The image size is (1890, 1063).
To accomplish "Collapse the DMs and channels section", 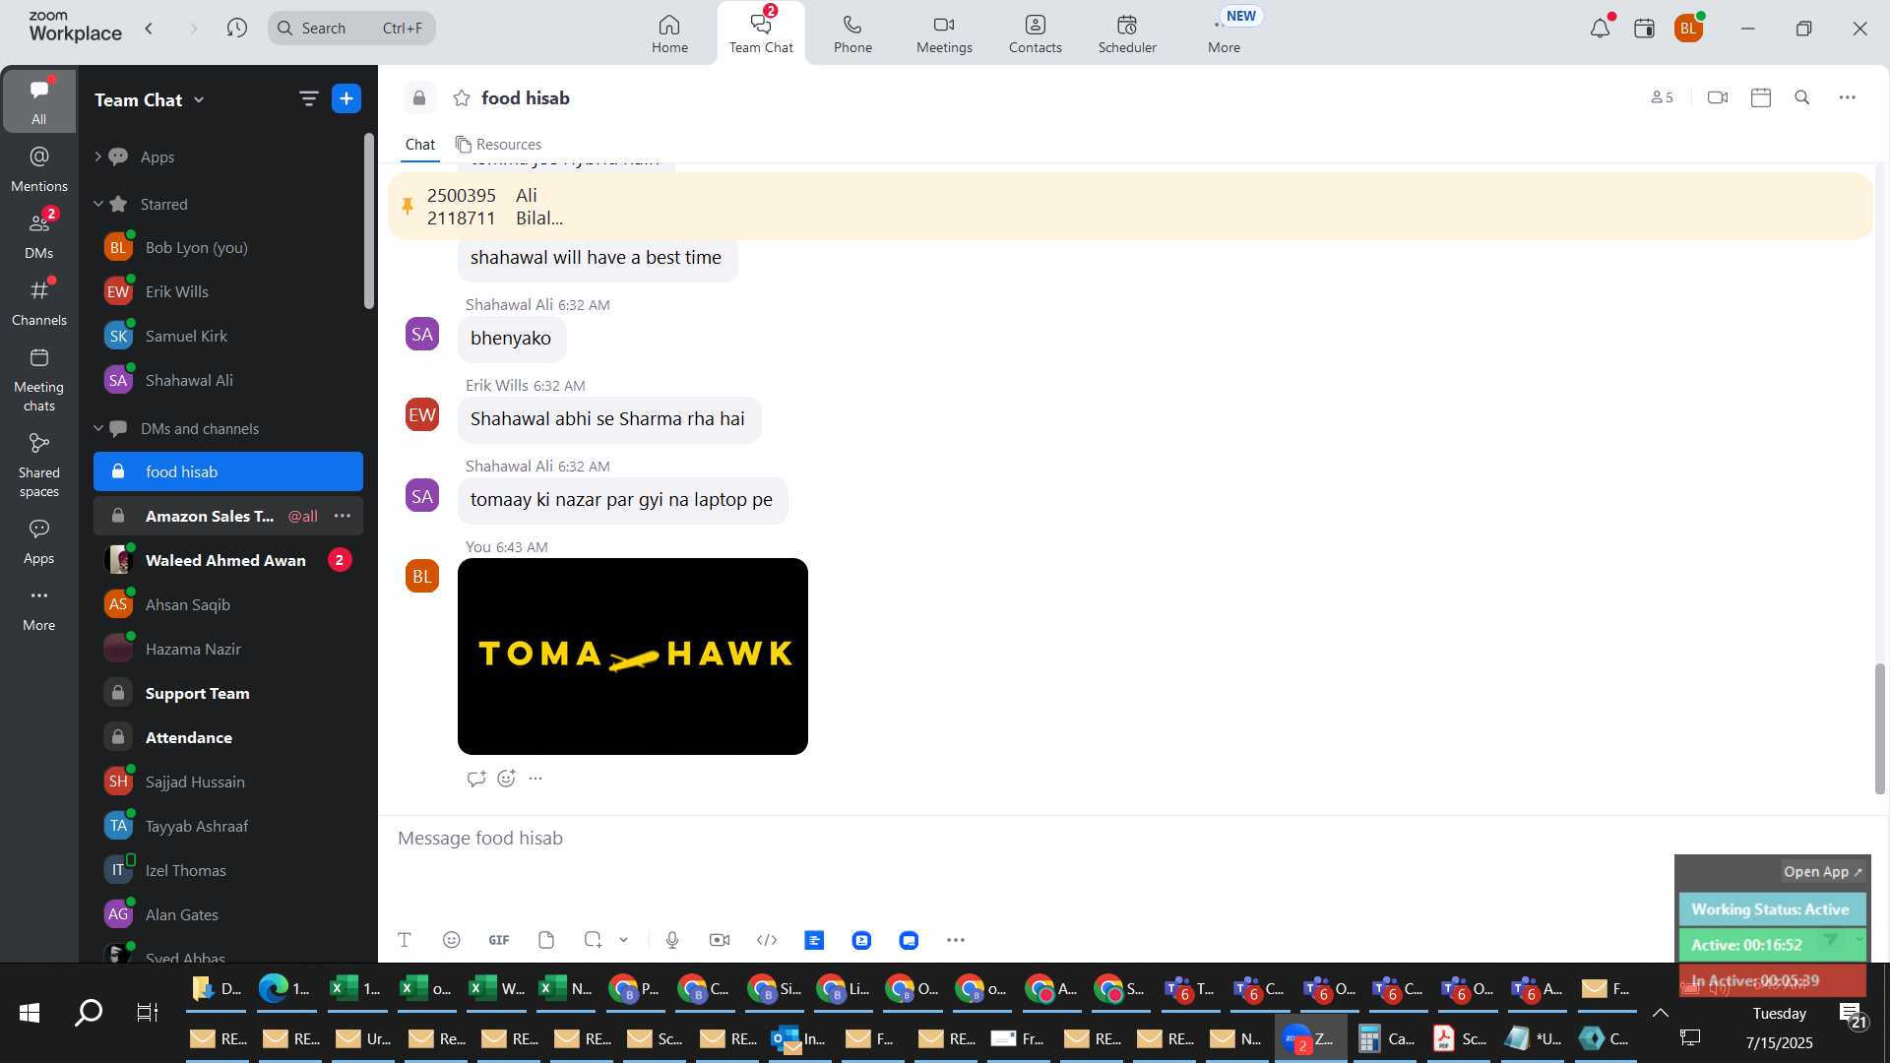I will pos(97,428).
